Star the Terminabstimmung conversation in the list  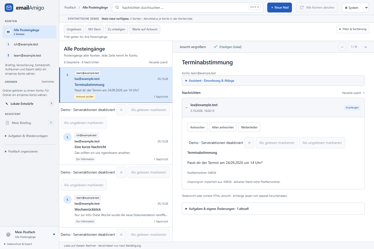(x=121, y=110)
